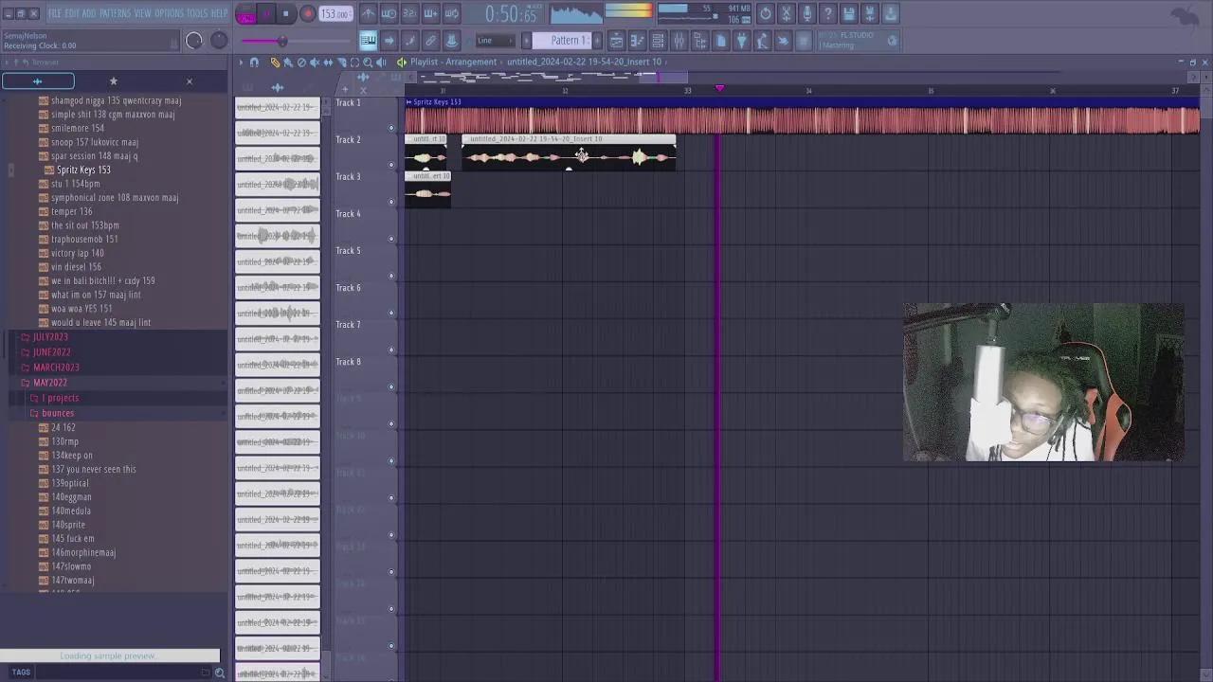This screenshot has height=682, width=1213.
Task: Select the Slice tool in the playlist
Action: point(341,62)
